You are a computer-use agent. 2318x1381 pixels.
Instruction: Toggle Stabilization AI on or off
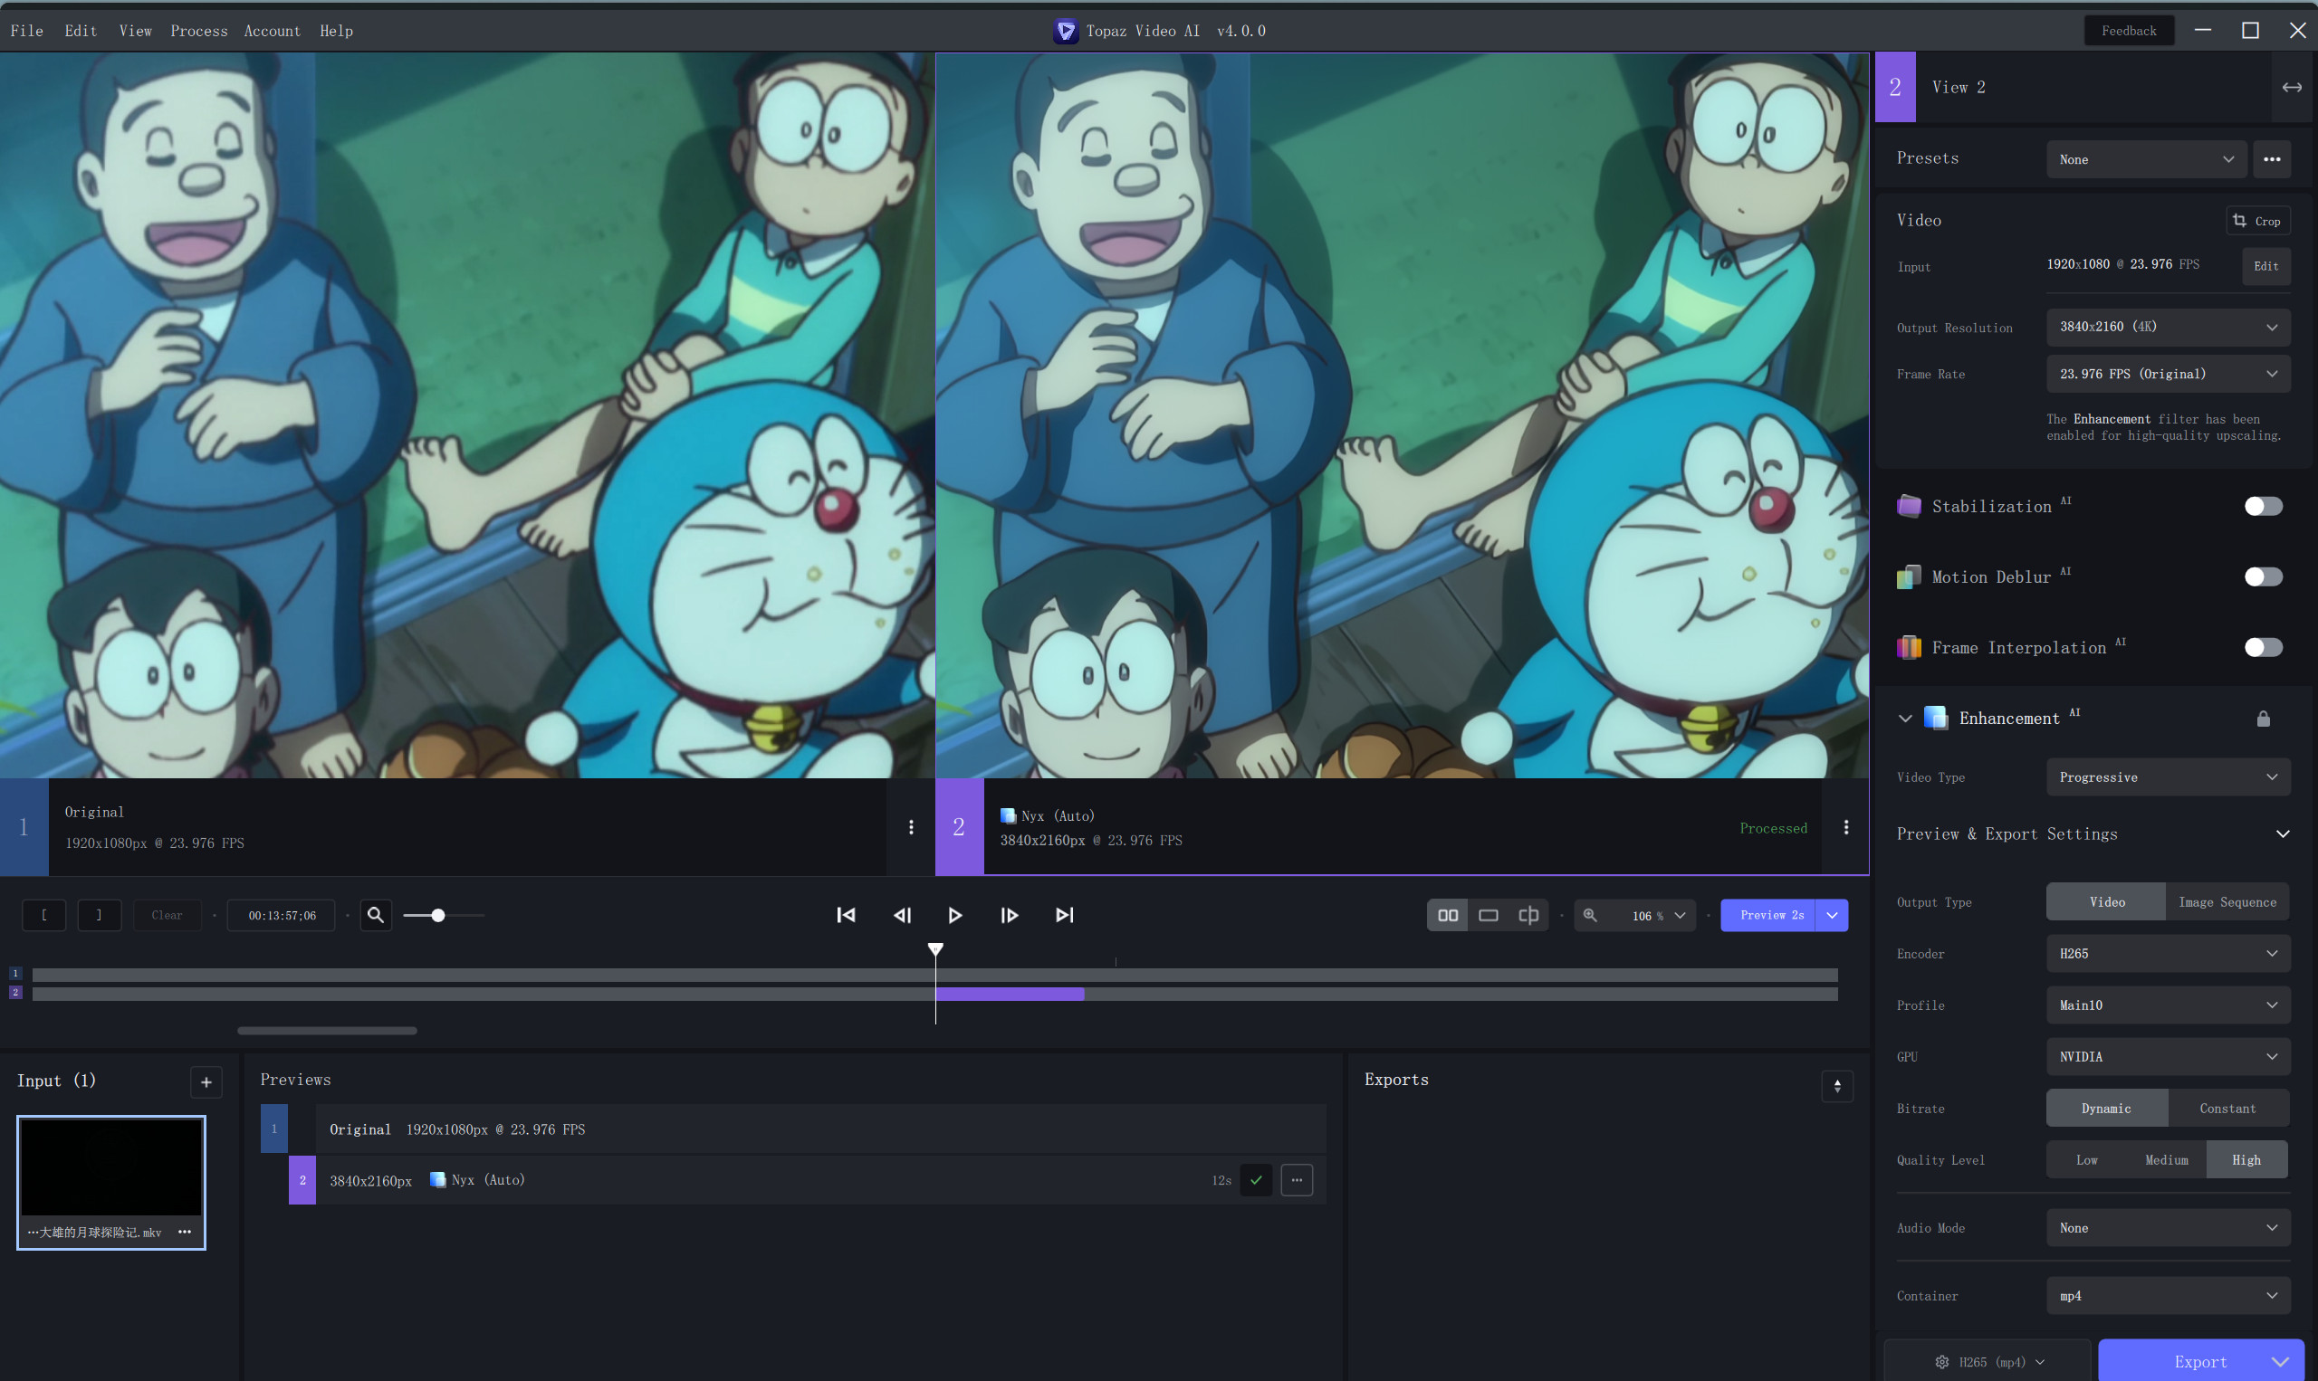[2264, 505]
